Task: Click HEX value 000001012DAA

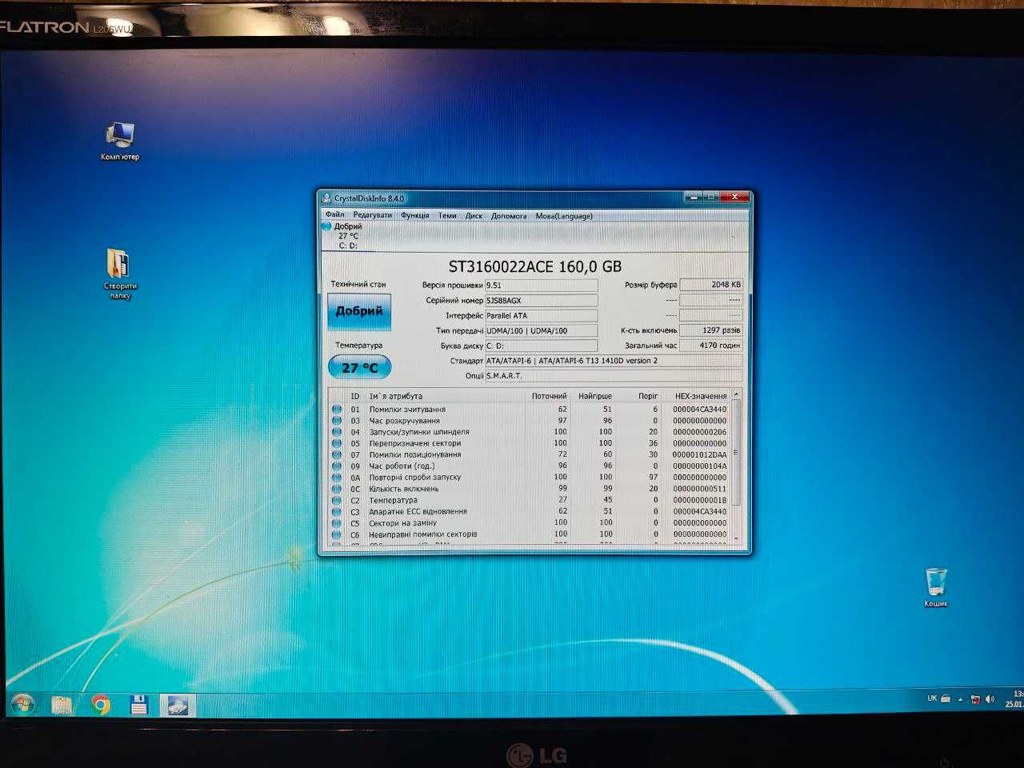Action: click(x=699, y=454)
